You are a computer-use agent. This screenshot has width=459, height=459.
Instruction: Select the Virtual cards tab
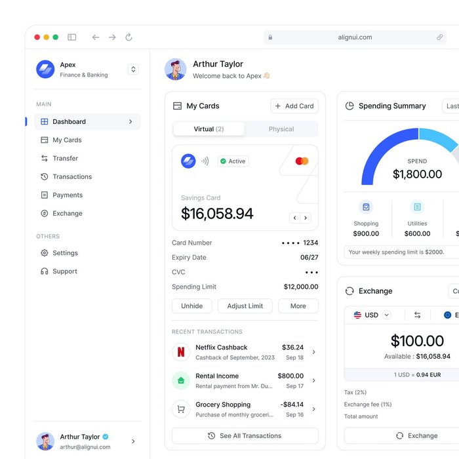(209, 129)
